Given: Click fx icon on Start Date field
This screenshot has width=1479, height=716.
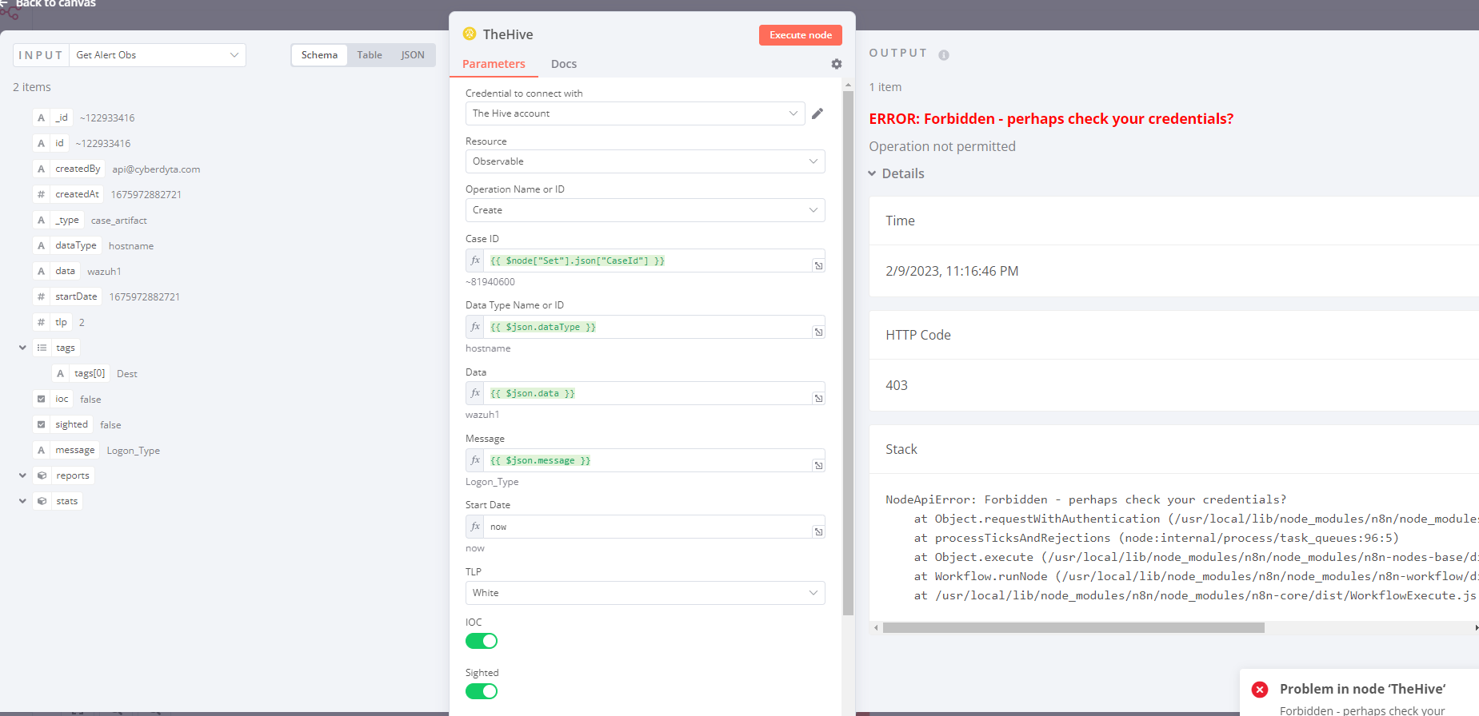Looking at the screenshot, I should (475, 527).
